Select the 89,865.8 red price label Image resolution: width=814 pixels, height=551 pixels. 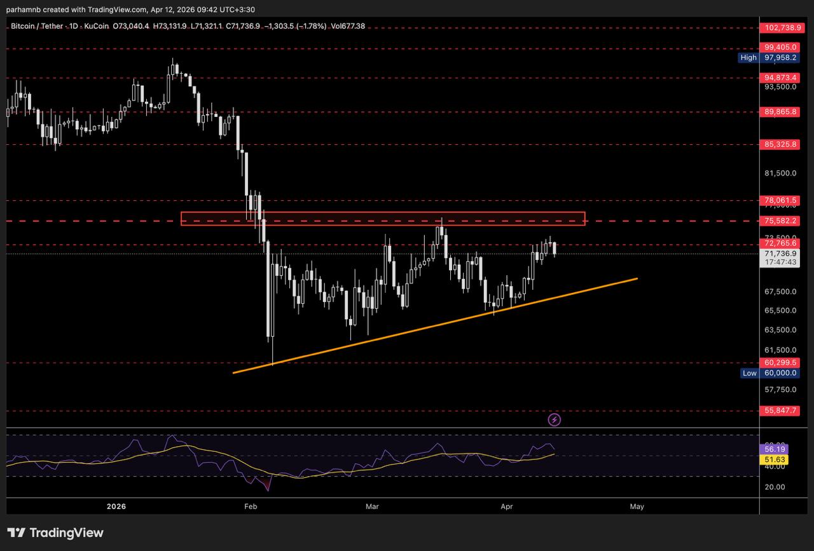tap(780, 111)
